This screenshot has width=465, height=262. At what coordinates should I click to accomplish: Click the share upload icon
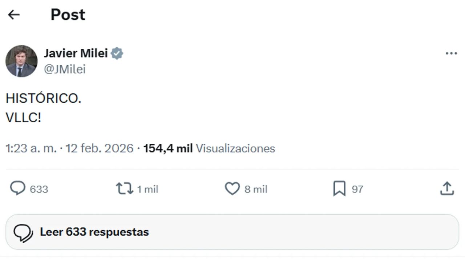447,188
